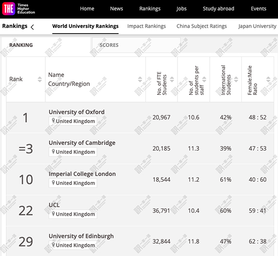278x256 pixels.
Task: Click the 40 : 60 ratio value
Action: (x=258, y=180)
